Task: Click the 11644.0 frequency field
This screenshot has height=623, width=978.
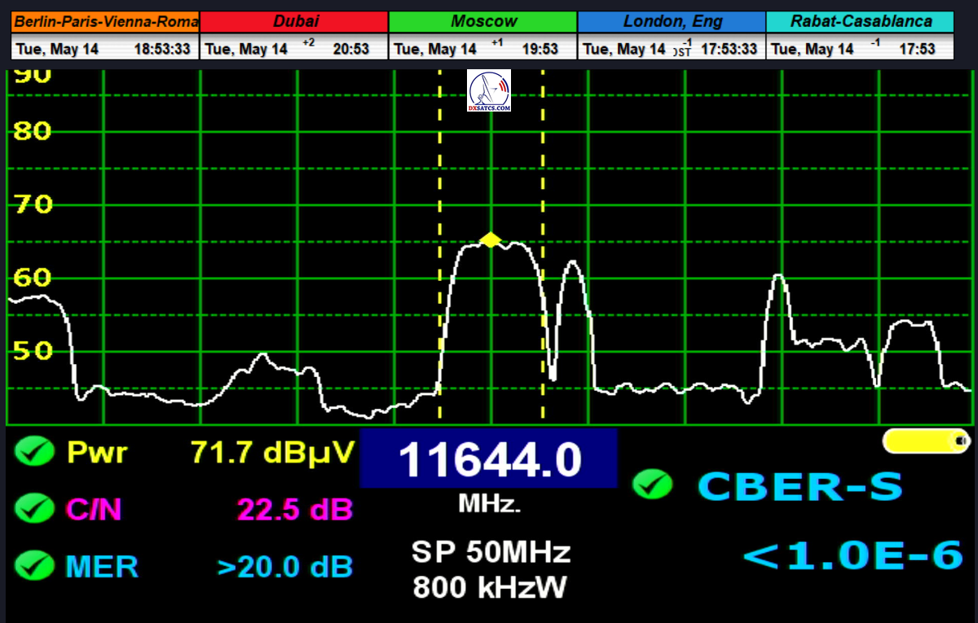Action: [x=489, y=460]
